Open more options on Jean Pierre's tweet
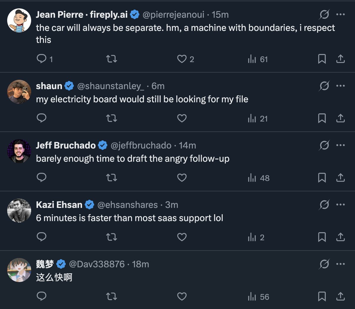The height and width of the screenshot is (309, 355). point(341,14)
